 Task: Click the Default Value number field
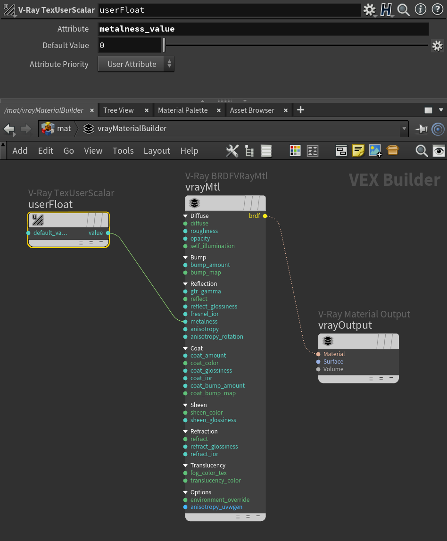click(129, 45)
